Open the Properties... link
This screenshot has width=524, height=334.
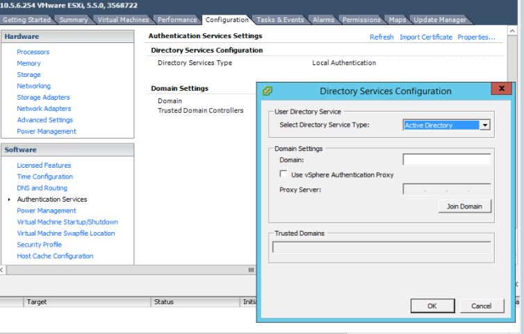coord(476,37)
